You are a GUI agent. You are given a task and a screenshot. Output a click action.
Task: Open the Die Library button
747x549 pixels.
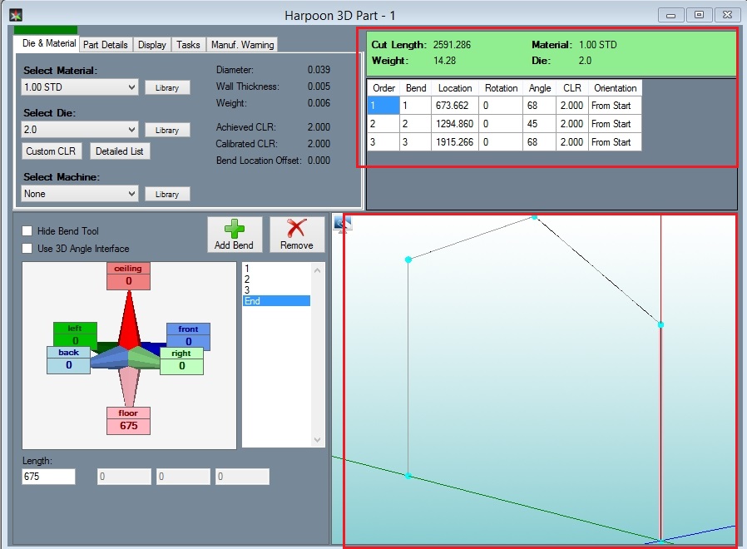[x=166, y=130]
